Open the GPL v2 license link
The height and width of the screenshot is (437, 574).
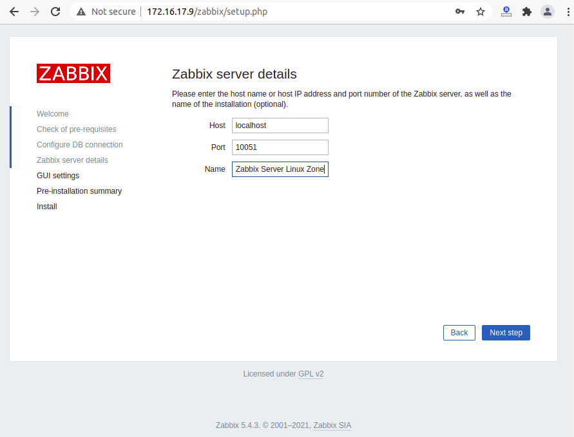pos(311,374)
